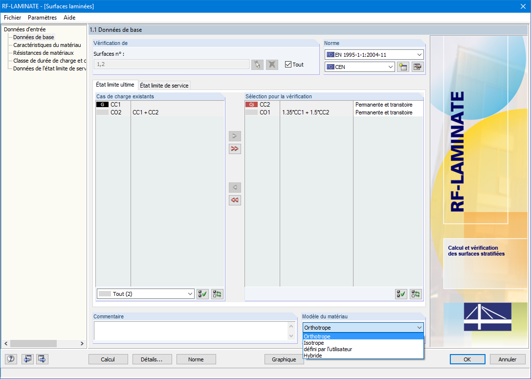Screen dimensions: 531x379
Task: Select Données de base tree item
Action: point(34,37)
